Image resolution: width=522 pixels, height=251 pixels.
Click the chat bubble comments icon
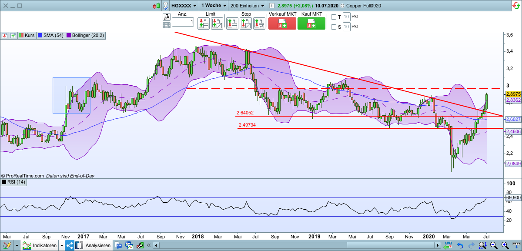pos(118,245)
